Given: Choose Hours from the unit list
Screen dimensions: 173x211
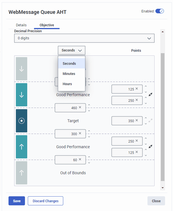Looking at the screenshot, I should pyautogui.click(x=67, y=84).
